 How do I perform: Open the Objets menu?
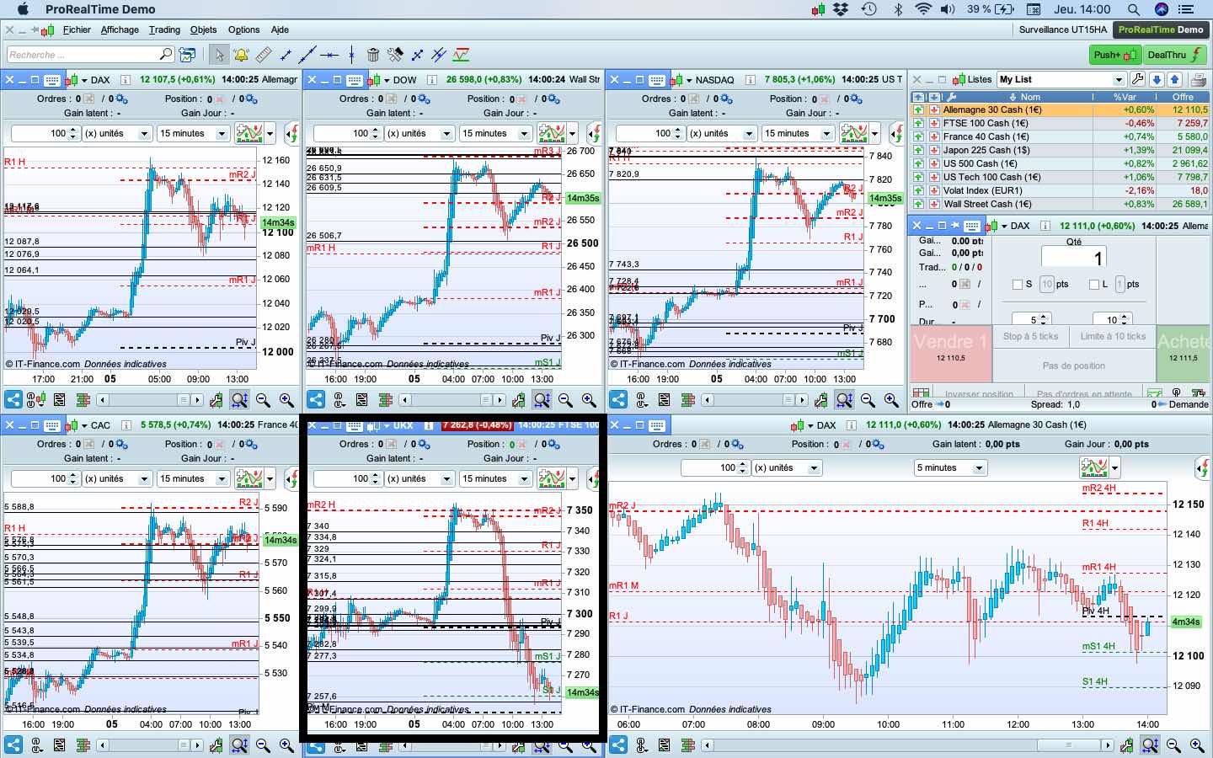[x=203, y=29]
